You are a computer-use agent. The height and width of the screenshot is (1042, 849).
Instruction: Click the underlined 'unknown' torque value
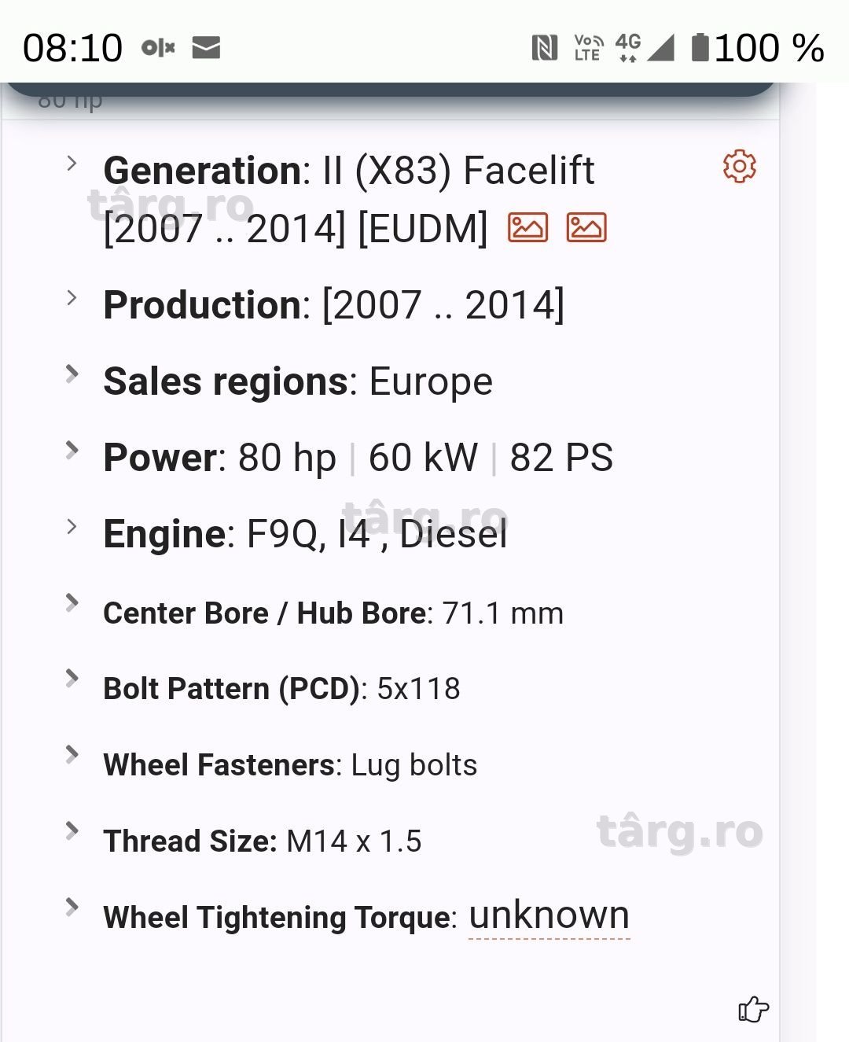click(549, 916)
